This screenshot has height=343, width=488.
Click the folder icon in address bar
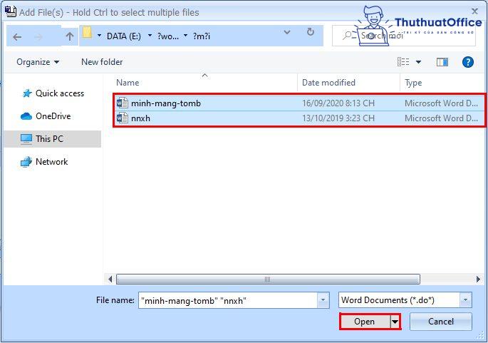[x=87, y=32]
